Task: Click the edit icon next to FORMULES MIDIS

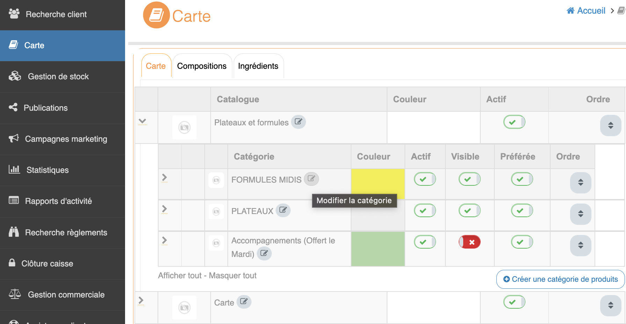Action: click(311, 179)
